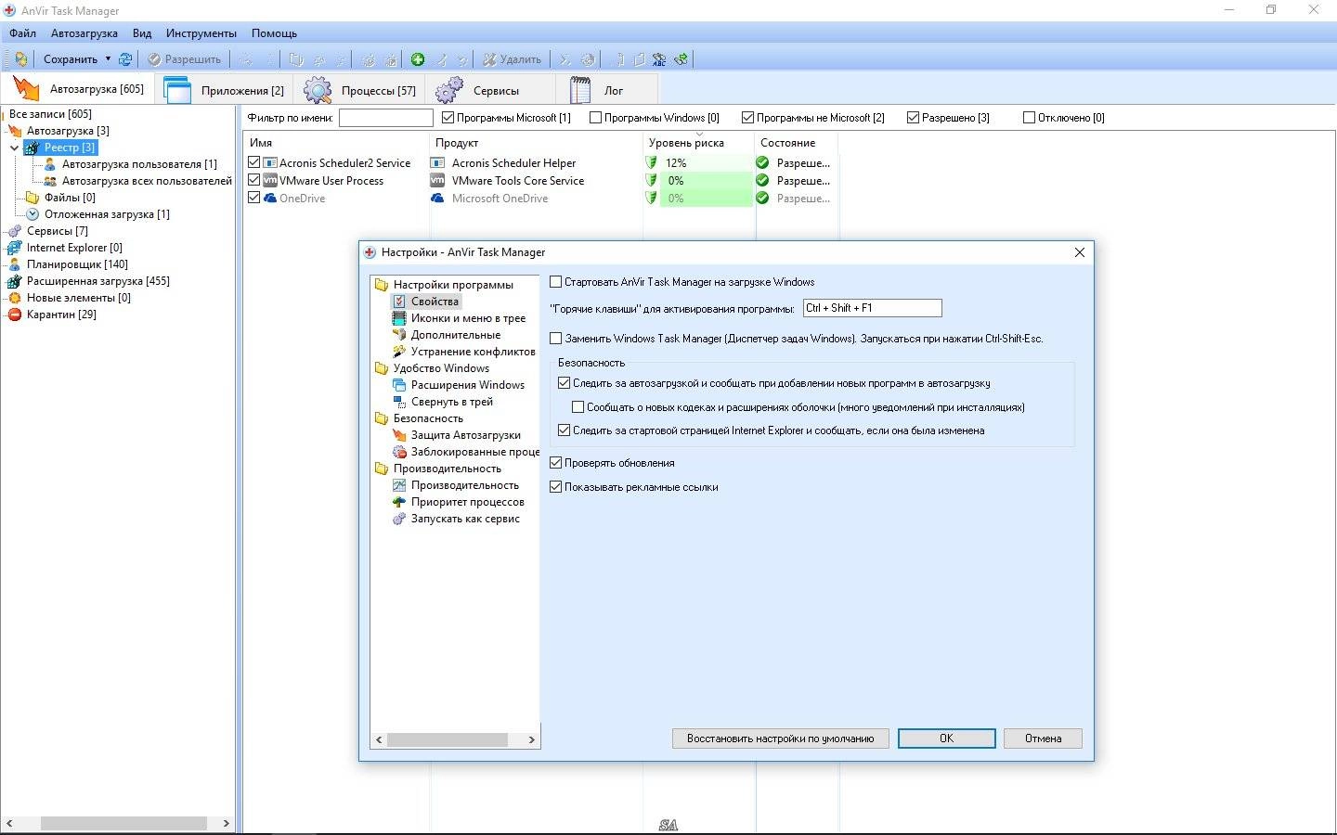This screenshot has height=835, width=1337.
Task: Uncheck the Проверять обновления checkbox
Action: (556, 463)
